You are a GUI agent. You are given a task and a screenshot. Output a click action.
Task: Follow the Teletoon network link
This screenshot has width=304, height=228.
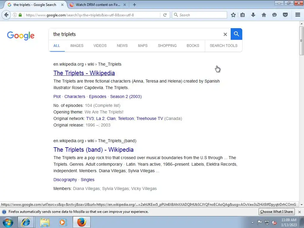click(x=126, y=118)
